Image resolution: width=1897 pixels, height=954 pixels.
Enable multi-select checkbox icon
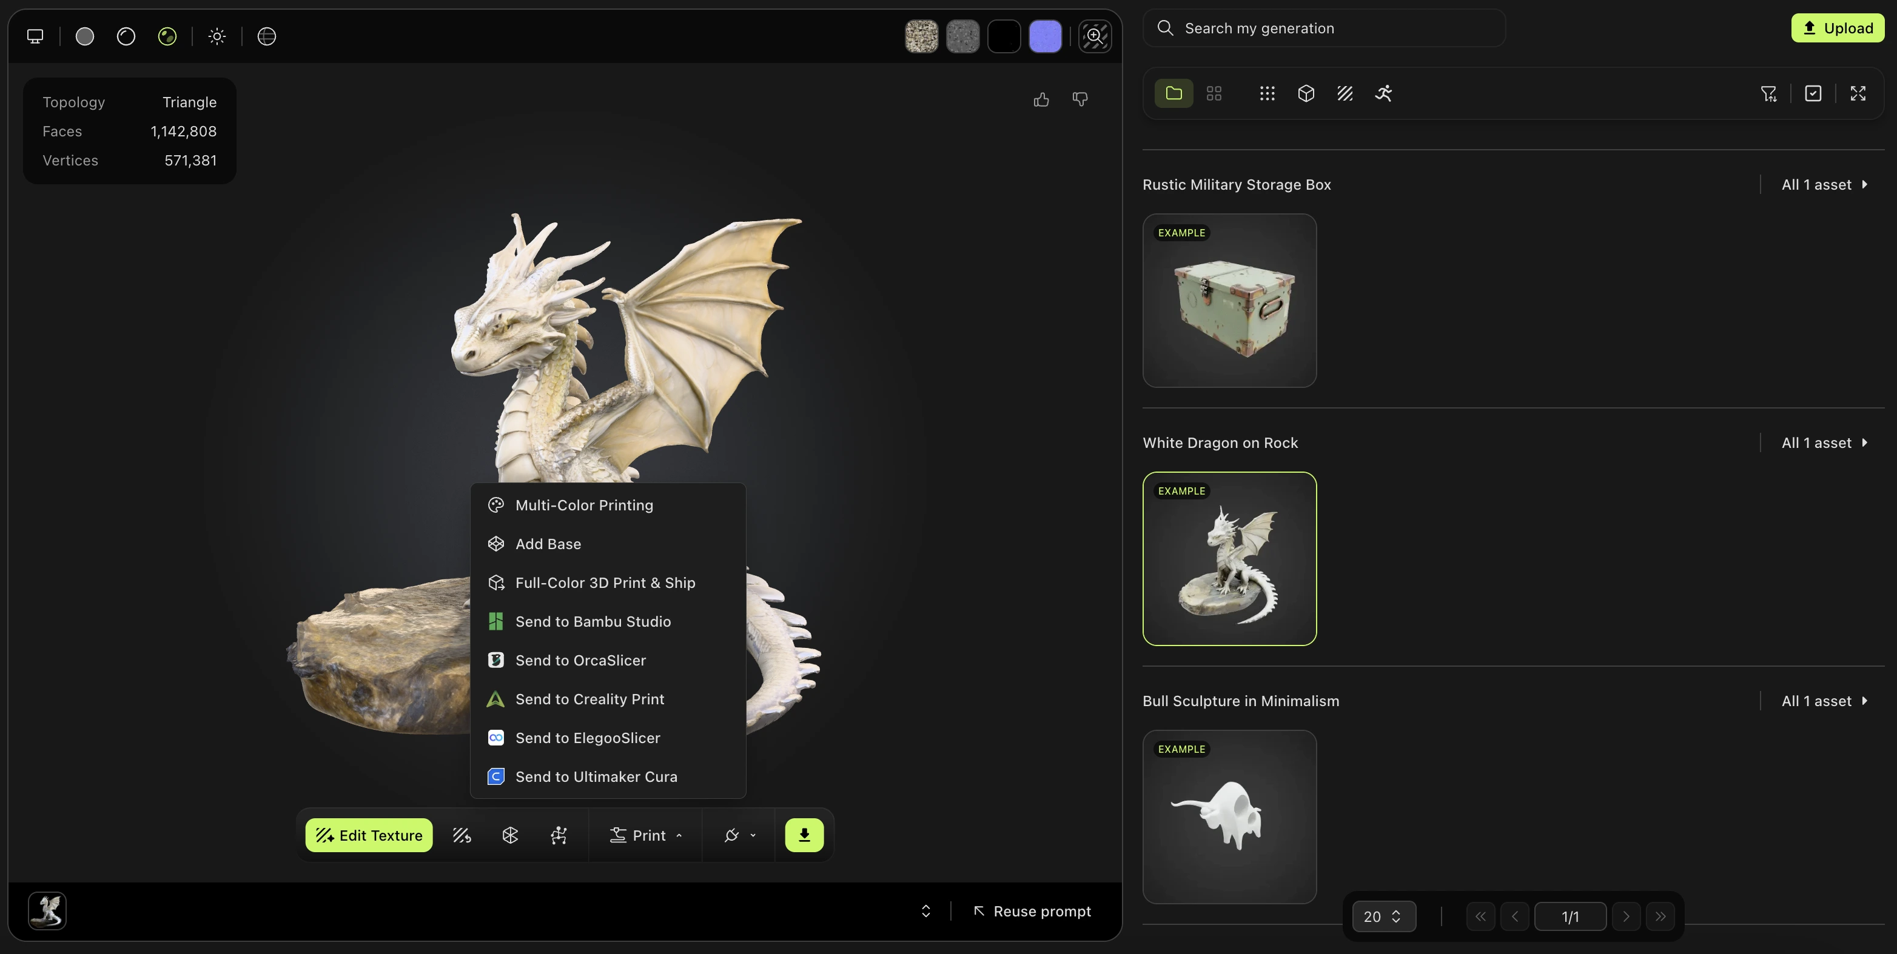tap(1813, 93)
